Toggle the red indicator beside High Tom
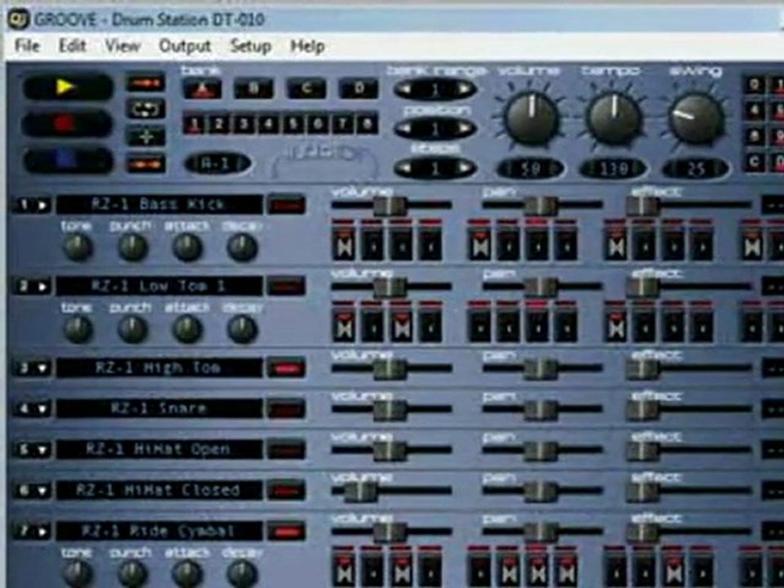Viewport: 784px width, 588px height. [x=286, y=368]
